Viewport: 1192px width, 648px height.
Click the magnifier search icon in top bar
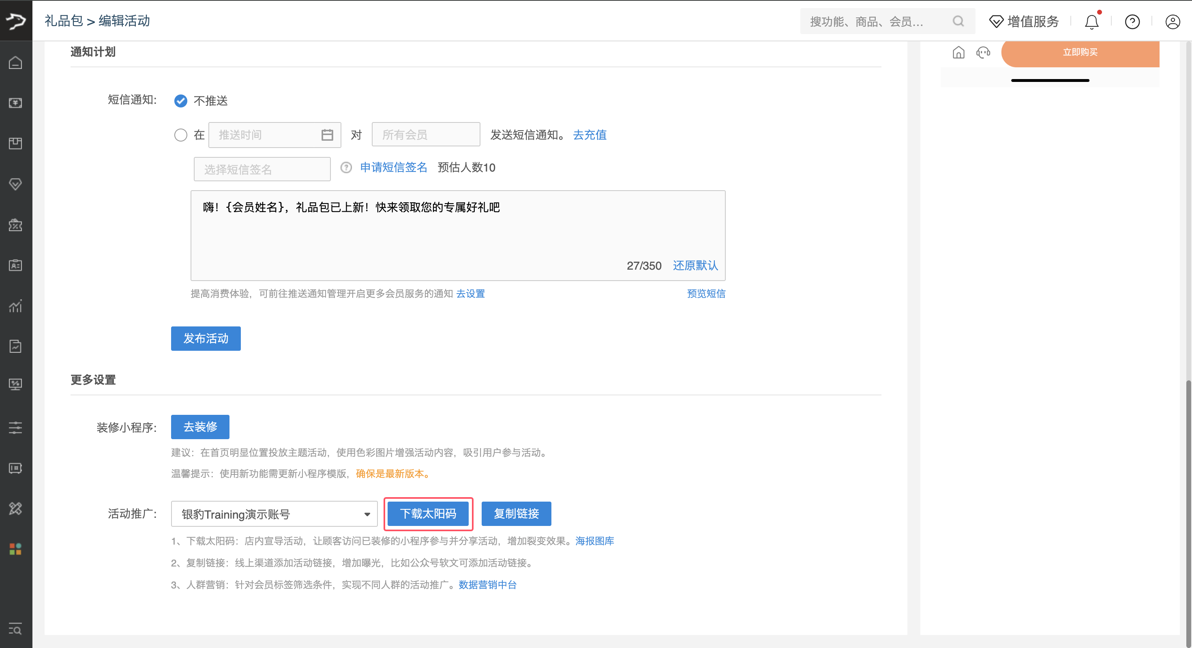[959, 21]
